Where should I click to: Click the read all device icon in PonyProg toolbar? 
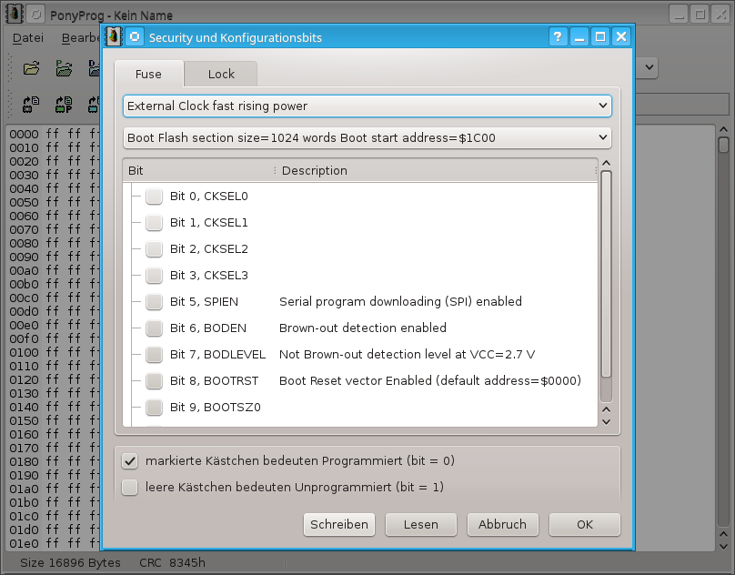pos(32,104)
